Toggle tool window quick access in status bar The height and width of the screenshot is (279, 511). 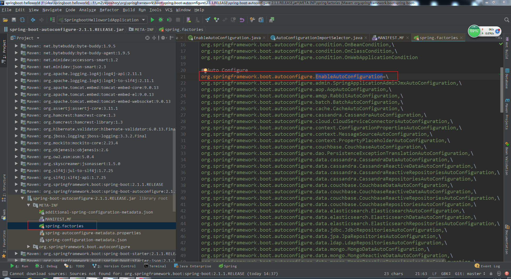pos(5,273)
